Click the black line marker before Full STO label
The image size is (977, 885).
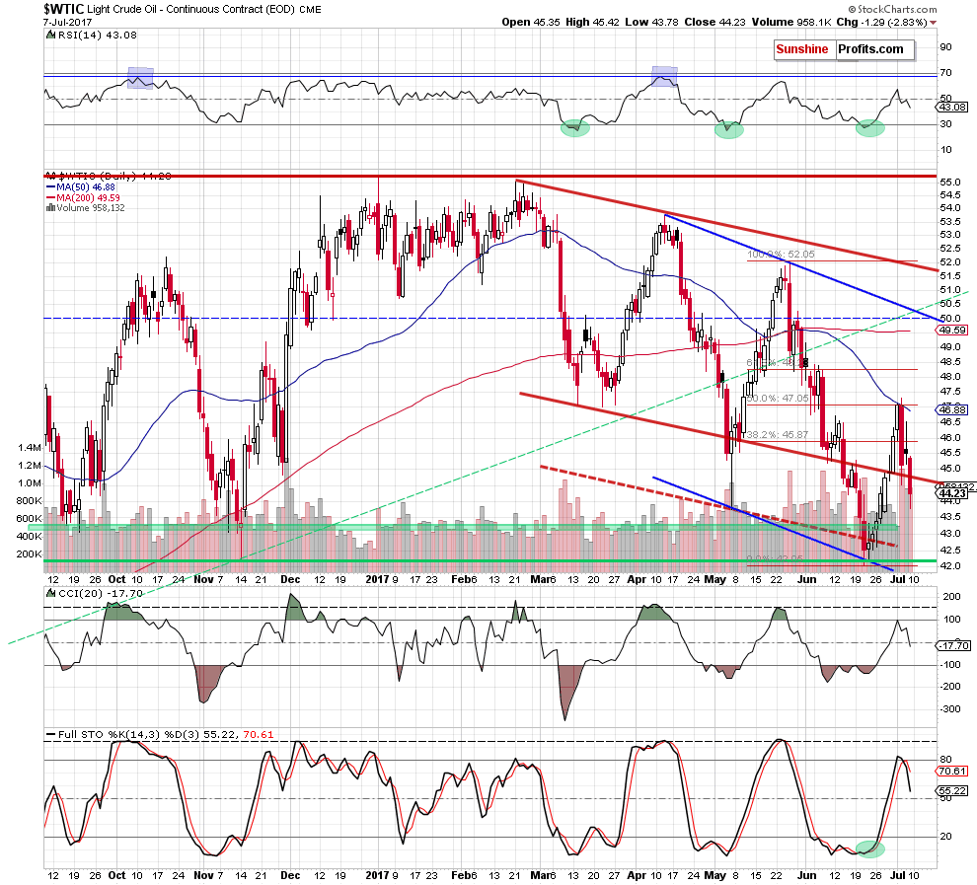pyautogui.click(x=50, y=735)
